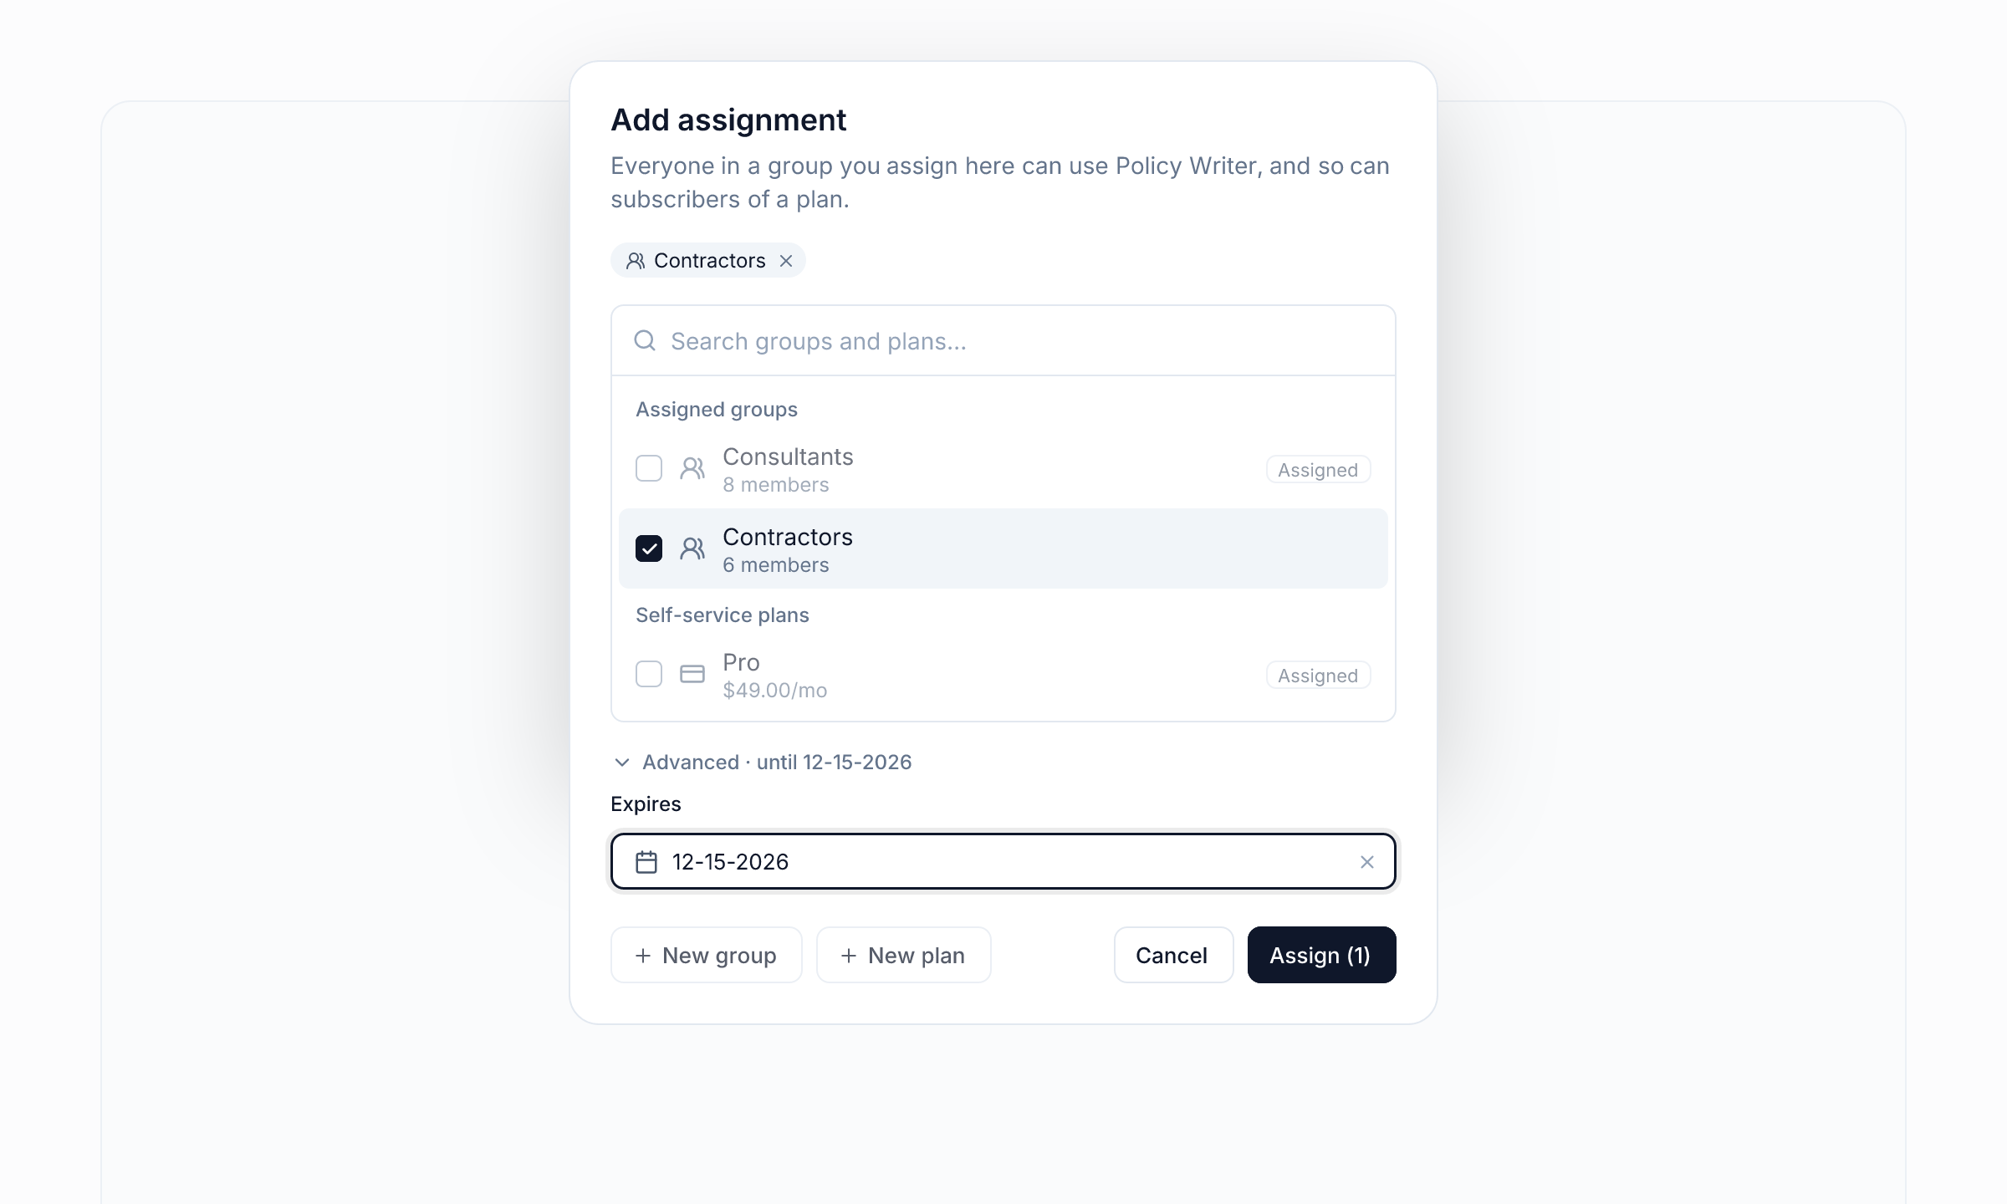Open the calendar icon in Expires field

[x=646, y=862]
